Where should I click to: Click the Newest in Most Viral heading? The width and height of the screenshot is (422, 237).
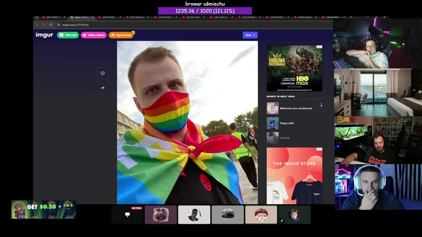(281, 96)
